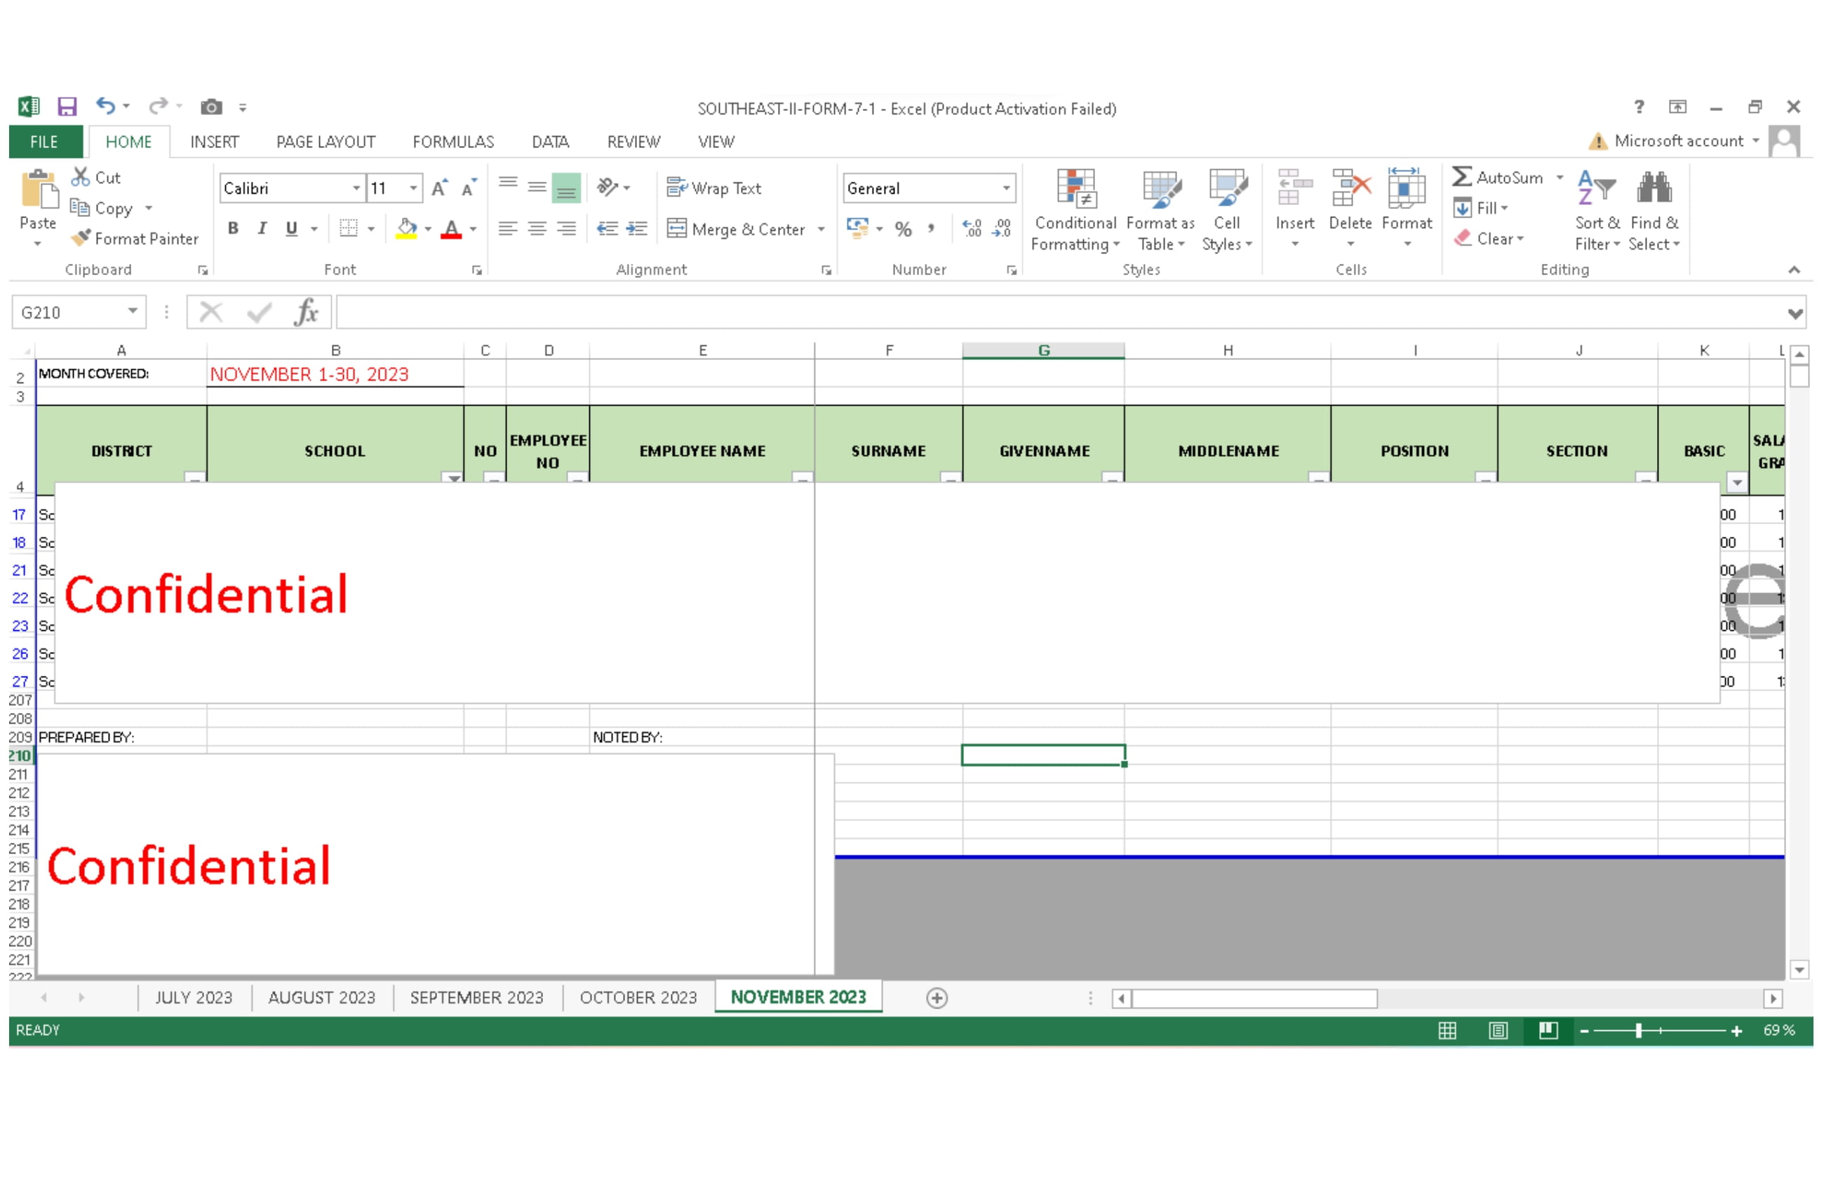The image size is (1824, 1193).
Task: Click the Format Painter brush icon
Action: tap(81, 239)
